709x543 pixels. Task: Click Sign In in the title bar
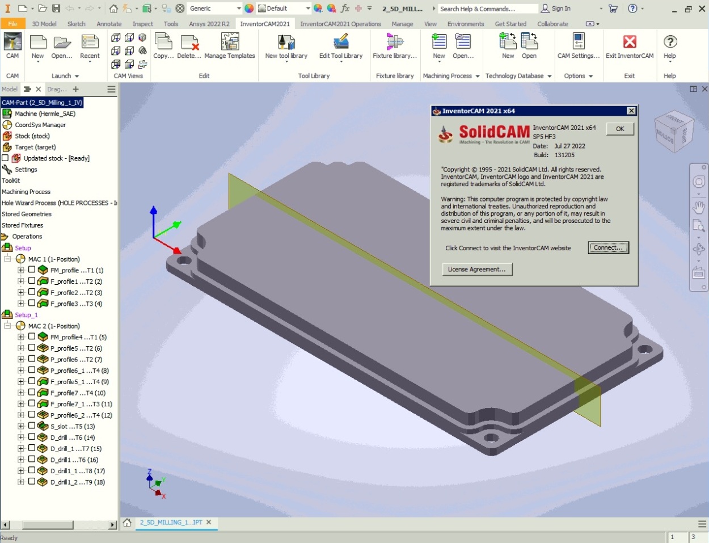coord(555,9)
